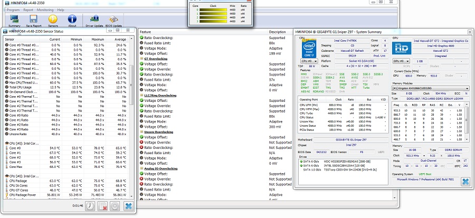This screenshot has height=218, width=475.
Task: Click the Save Report floppy icon
Action: point(34,20)
